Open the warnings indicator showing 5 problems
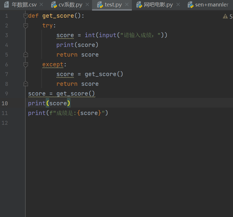The height and width of the screenshot is (217, 233). [227, 16]
